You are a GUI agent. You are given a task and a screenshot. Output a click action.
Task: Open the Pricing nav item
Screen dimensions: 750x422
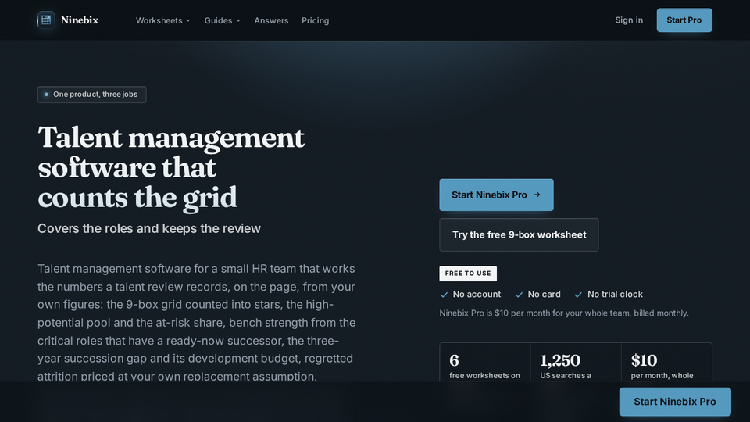(315, 20)
